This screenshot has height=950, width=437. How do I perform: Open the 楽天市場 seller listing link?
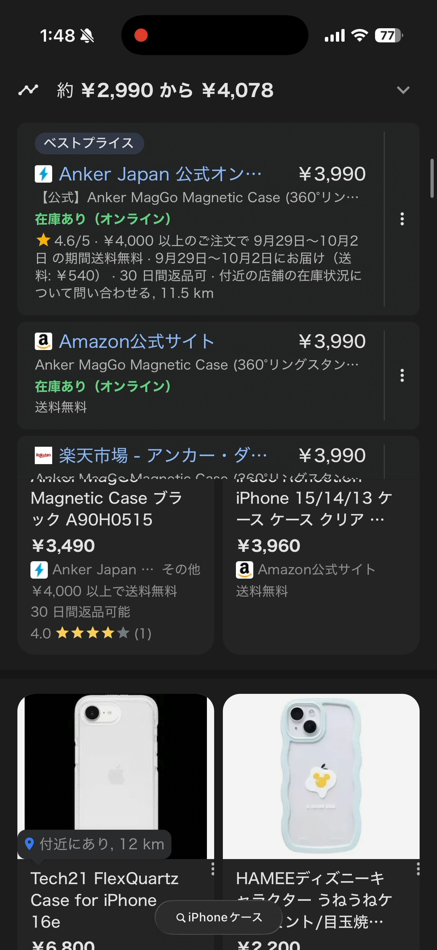pyautogui.click(x=163, y=455)
